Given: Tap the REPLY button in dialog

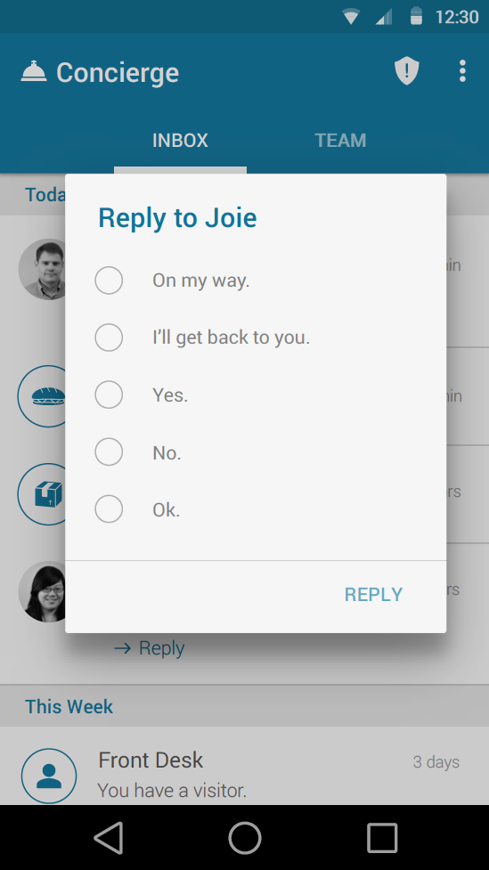Looking at the screenshot, I should (x=373, y=594).
